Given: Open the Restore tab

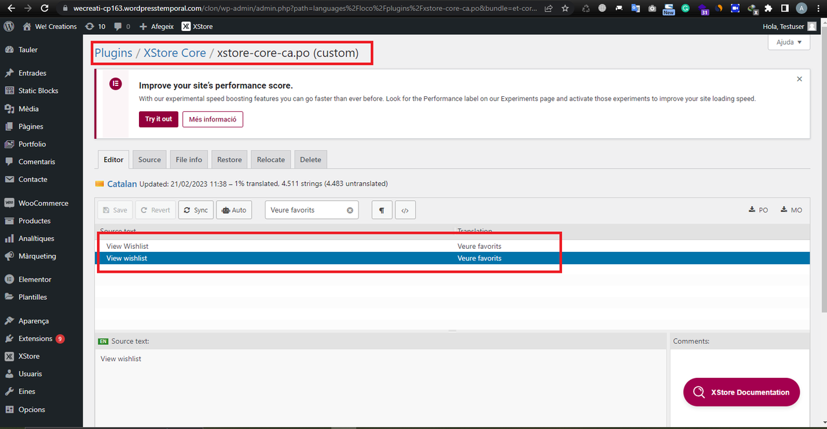Looking at the screenshot, I should 229,160.
